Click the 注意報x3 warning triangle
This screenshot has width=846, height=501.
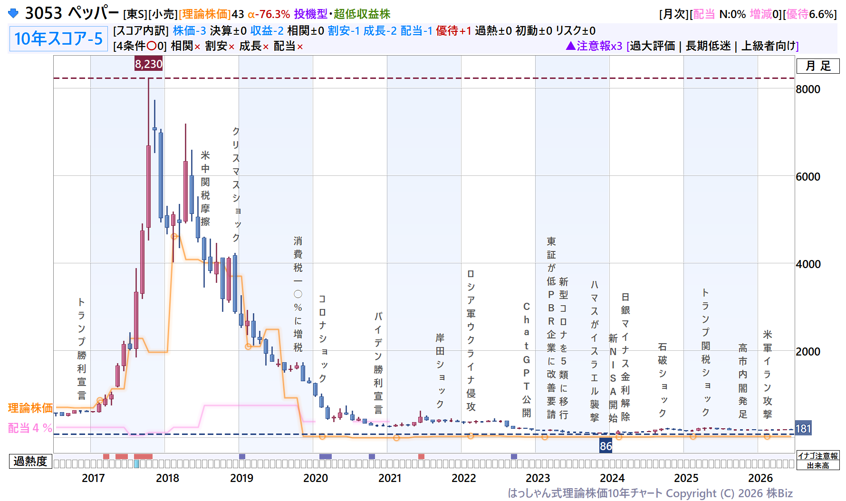[x=571, y=46]
